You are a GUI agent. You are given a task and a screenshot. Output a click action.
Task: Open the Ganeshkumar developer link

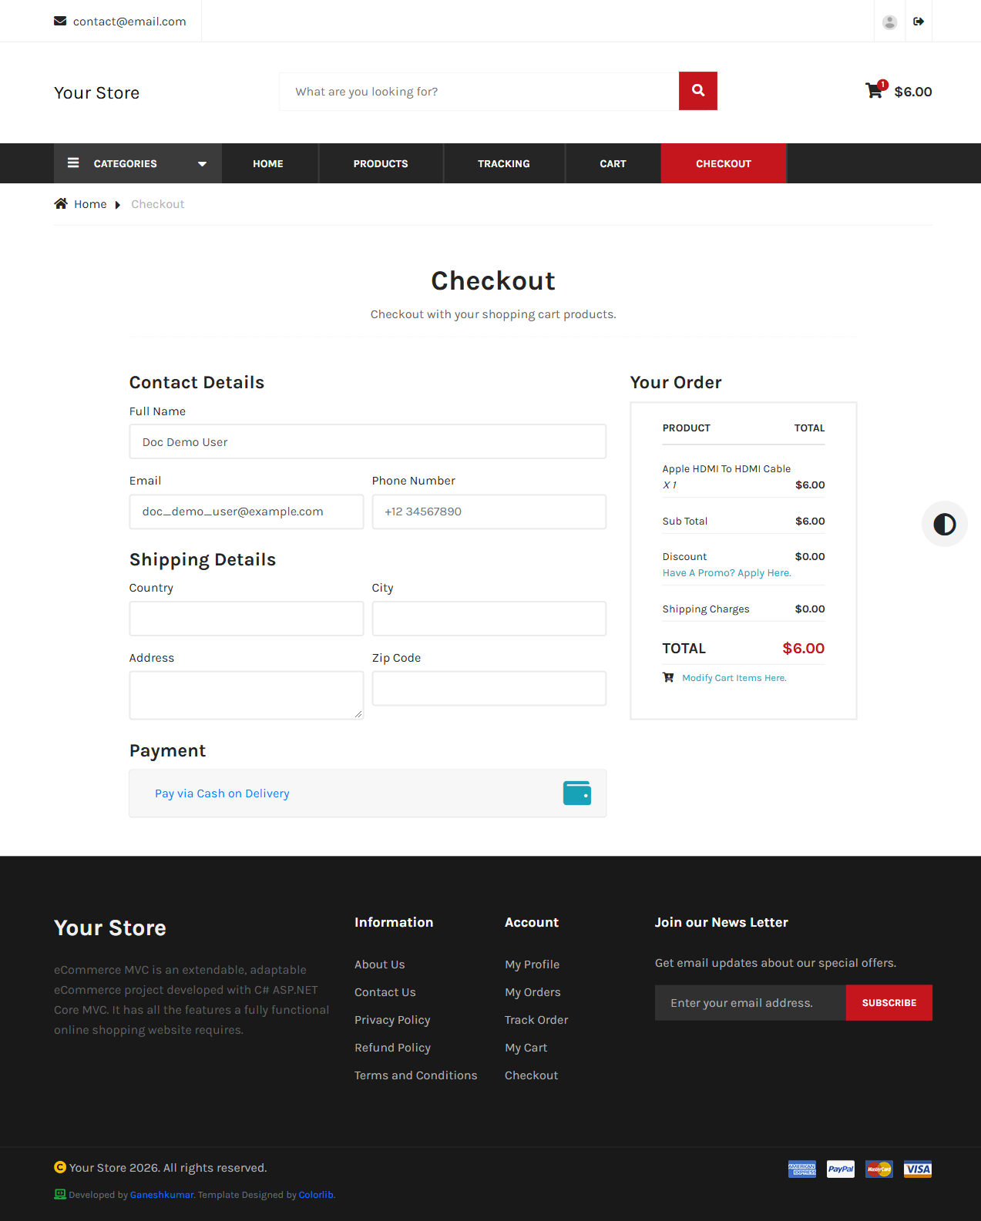click(162, 1195)
